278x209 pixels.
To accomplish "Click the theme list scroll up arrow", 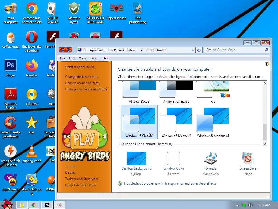I will coord(264,83).
